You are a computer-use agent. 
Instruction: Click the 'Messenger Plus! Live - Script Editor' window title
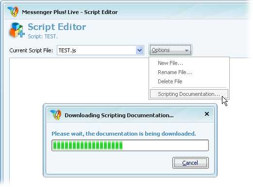pyautogui.click(x=70, y=12)
